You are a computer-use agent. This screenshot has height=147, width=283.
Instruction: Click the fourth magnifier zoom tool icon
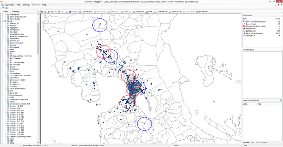(x=52, y=12)
